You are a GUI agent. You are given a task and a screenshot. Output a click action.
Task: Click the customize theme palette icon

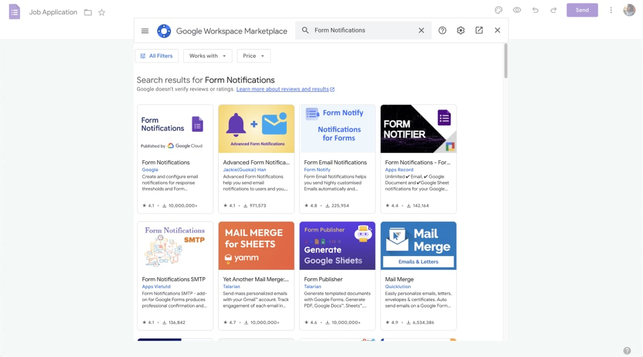coord(498,10)
